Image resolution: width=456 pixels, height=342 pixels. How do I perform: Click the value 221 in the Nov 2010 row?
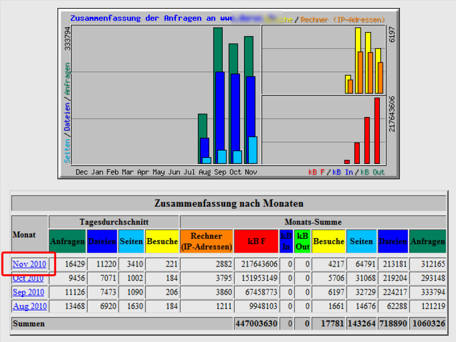[171, 264]
